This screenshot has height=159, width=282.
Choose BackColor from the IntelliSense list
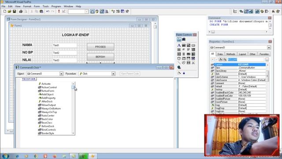[47, 119]
